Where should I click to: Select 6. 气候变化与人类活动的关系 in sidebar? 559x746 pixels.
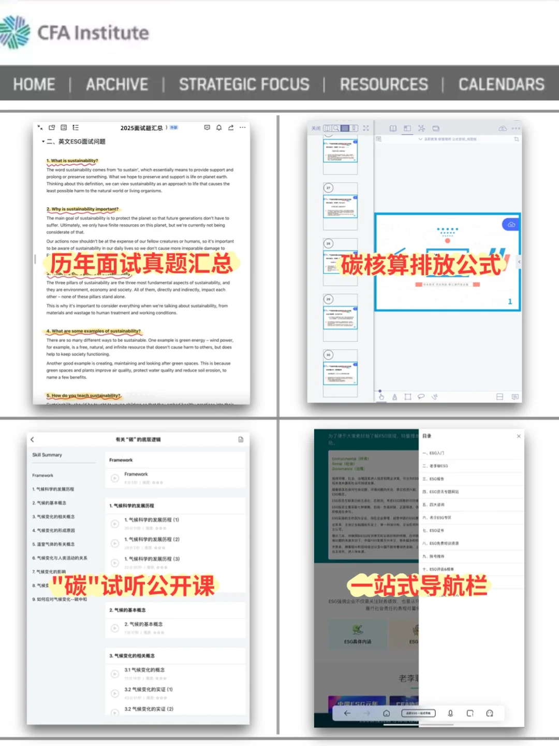click(60, 558)
